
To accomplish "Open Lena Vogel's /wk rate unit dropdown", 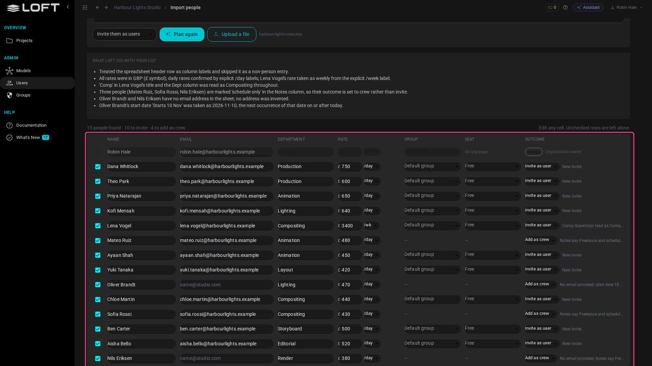I will click(371, 225).
